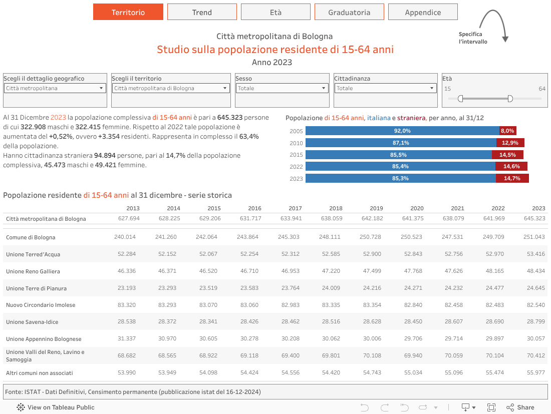The image size is (551, 414).
Task: Enter full screen mode
Action: click(491, 407)
